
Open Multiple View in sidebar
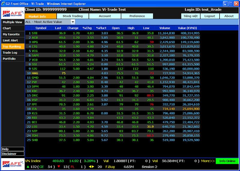click(13, 22)
